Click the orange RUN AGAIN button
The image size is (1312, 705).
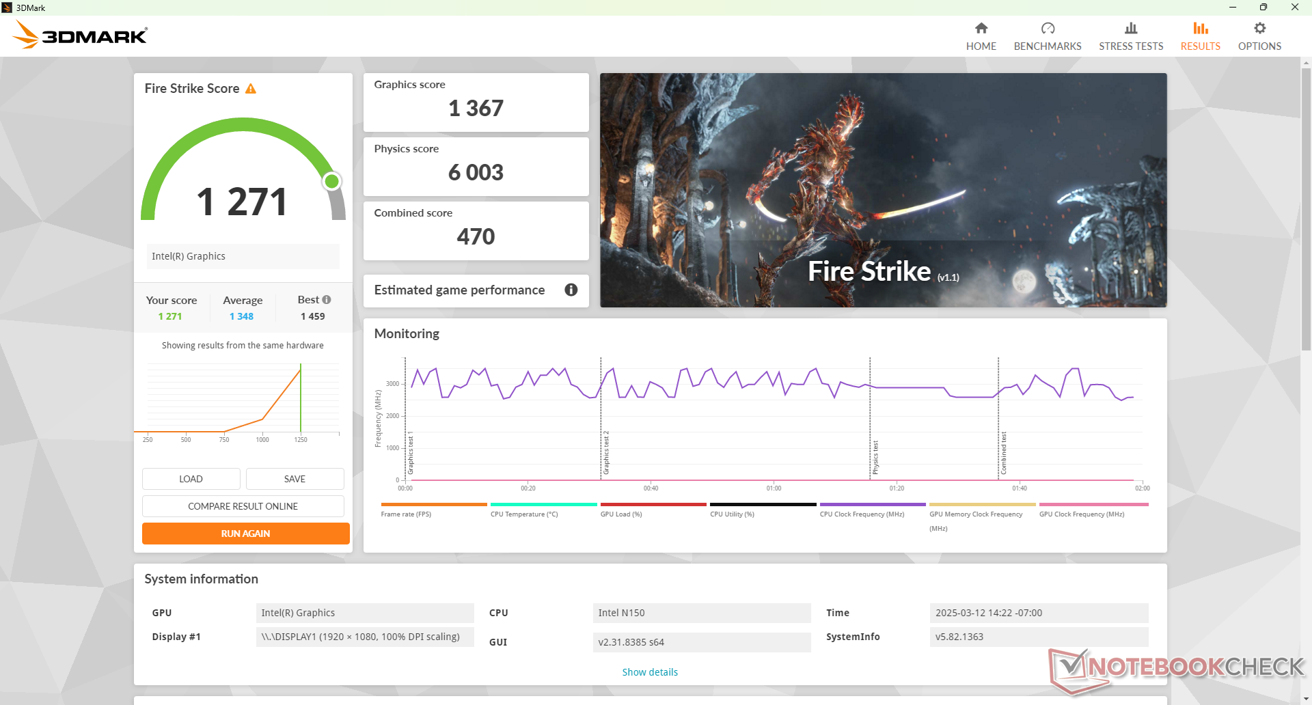pos(246,534)
